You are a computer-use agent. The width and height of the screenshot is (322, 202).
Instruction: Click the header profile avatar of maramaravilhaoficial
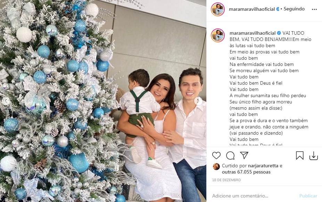coord(218,9)
